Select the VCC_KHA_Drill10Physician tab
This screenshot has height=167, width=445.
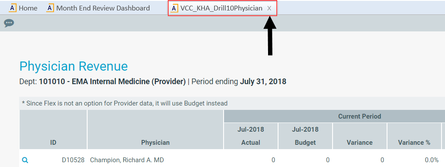[x=221, y=8]
